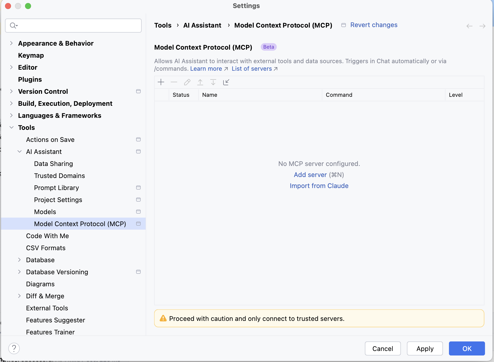This screenshot has height=362, width=494.
Task: Click the move up arrow icon
Action: tap(200, 82)
